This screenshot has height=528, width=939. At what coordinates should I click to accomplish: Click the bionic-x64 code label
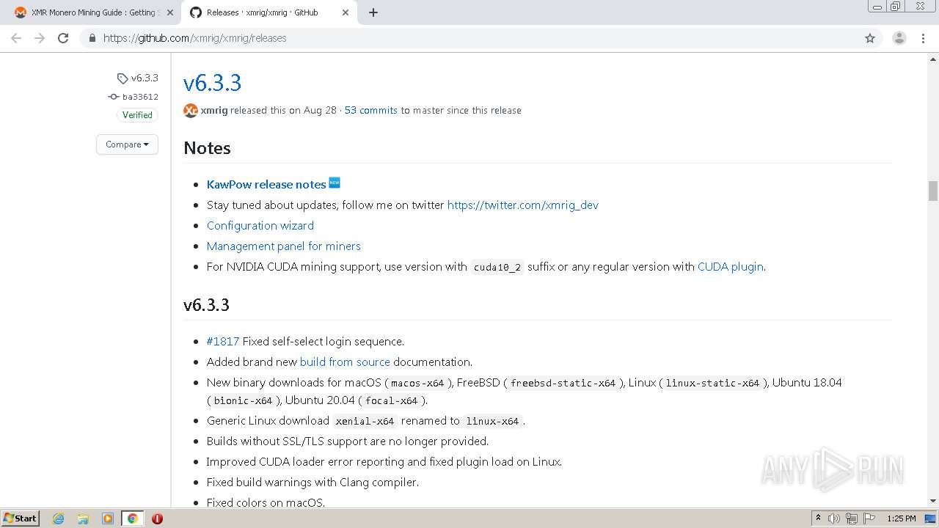point(243,400)
